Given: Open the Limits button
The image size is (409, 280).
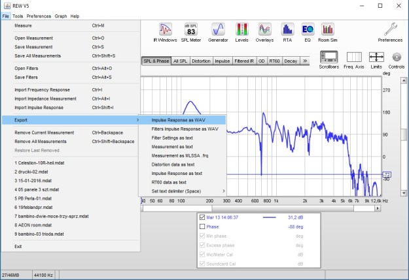Looking at the screenshot, I should 376,59.
